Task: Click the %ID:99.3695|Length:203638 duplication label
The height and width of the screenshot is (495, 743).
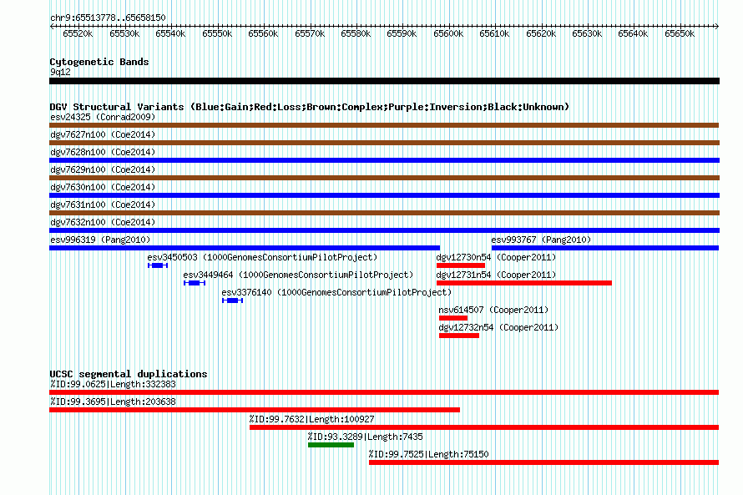Action: point(113,402)
